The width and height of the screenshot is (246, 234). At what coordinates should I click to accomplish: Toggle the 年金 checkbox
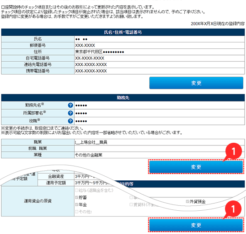click(76, 204)
